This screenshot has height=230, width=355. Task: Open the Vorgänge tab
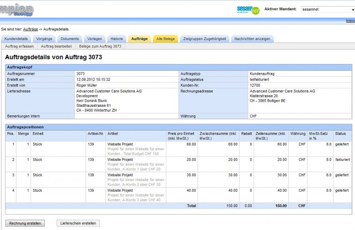pos(44,39)
